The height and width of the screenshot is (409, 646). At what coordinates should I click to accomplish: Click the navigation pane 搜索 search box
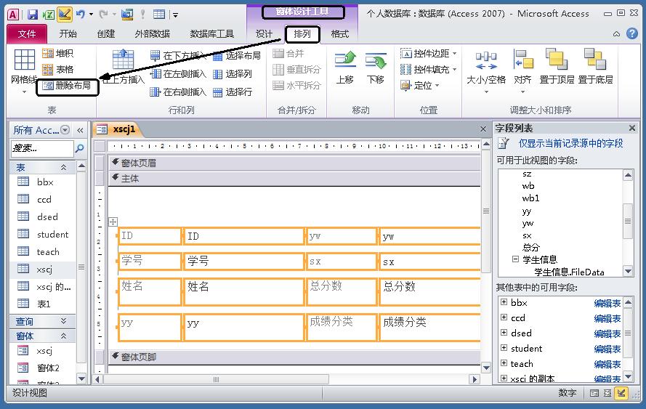(x=41, y=148)
